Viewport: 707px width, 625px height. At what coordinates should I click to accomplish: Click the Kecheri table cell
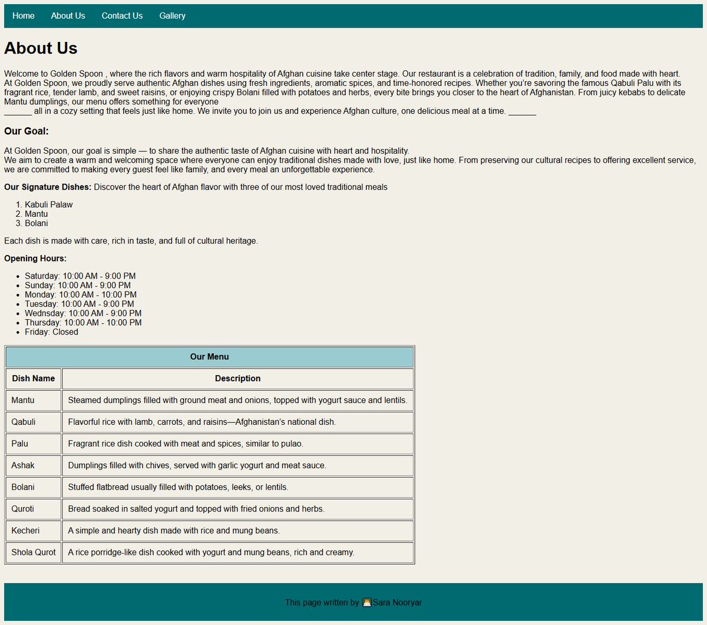[34, 531]
